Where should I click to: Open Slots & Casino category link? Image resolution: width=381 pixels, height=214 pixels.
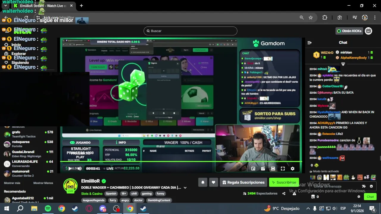pos(92,193)
